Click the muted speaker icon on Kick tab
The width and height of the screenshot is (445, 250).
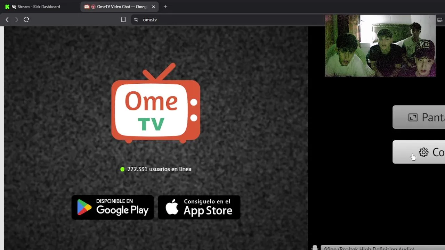coord(14,7)
